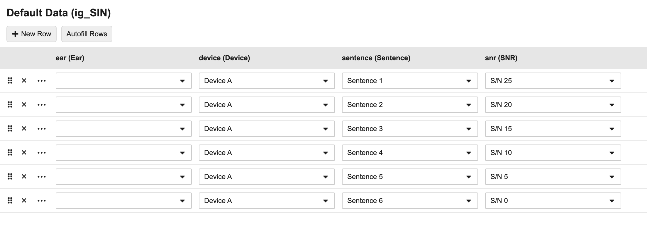The width and height of the screenshot is (647, 227).
Task: Add a new row with New Row button
Action: pyautogui.click(x=31, y=34)
